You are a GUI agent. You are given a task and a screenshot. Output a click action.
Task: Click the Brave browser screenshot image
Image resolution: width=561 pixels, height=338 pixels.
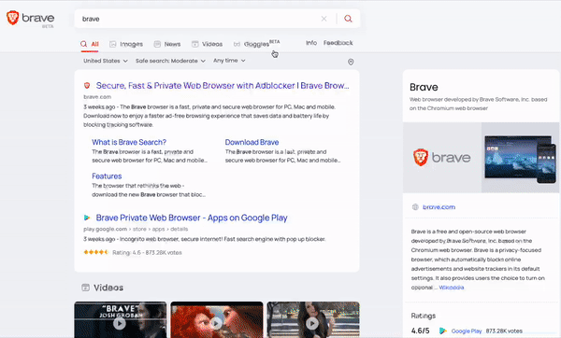click(520, 158)
